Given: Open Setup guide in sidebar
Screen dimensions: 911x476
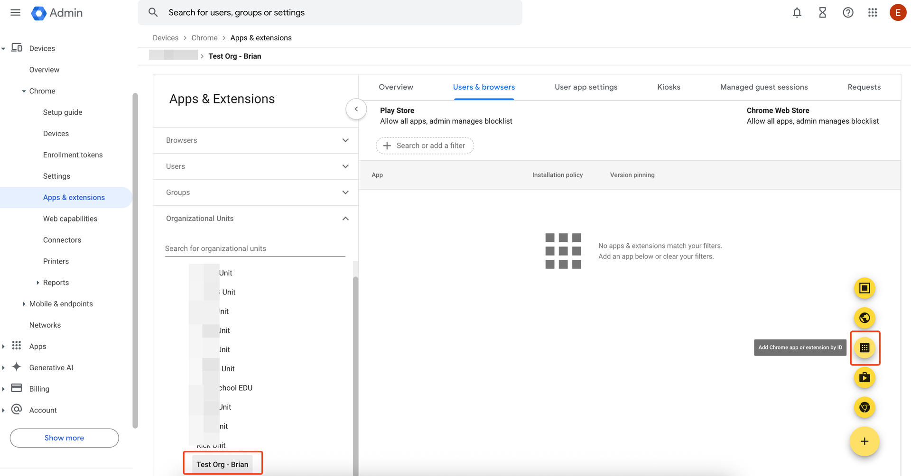Looking at the screenshot, I should [x=63, y=112].
